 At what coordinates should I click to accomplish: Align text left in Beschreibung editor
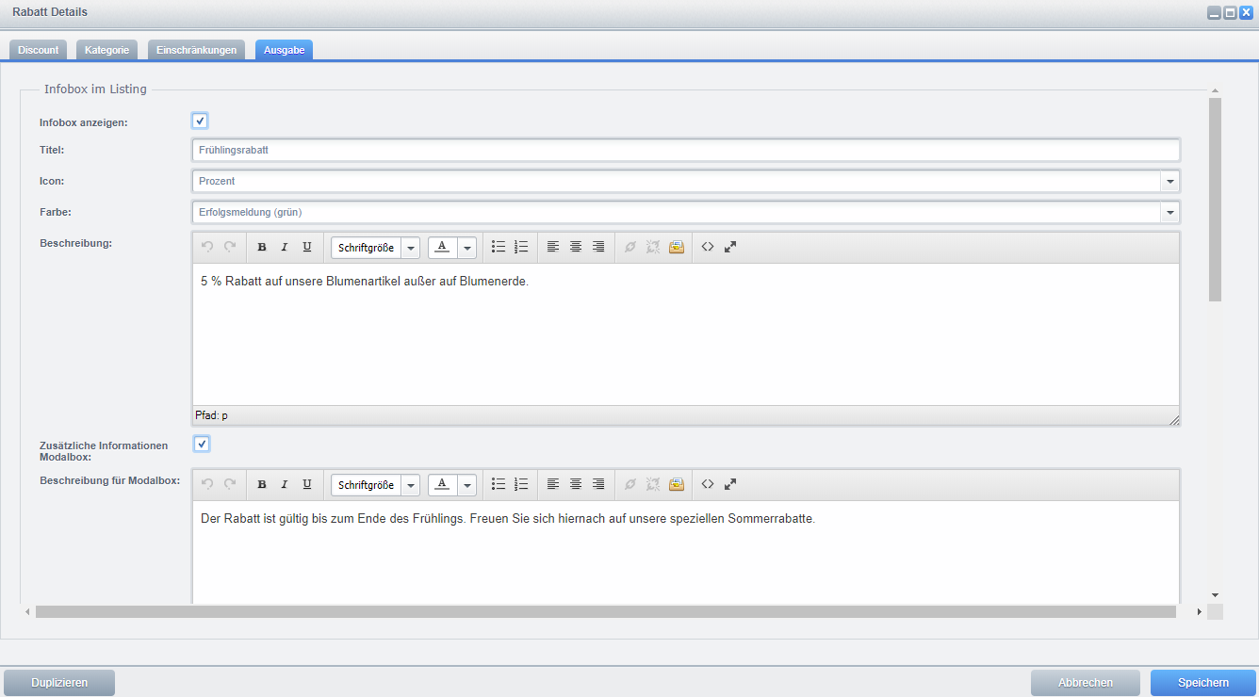click(x=553, y=247)
